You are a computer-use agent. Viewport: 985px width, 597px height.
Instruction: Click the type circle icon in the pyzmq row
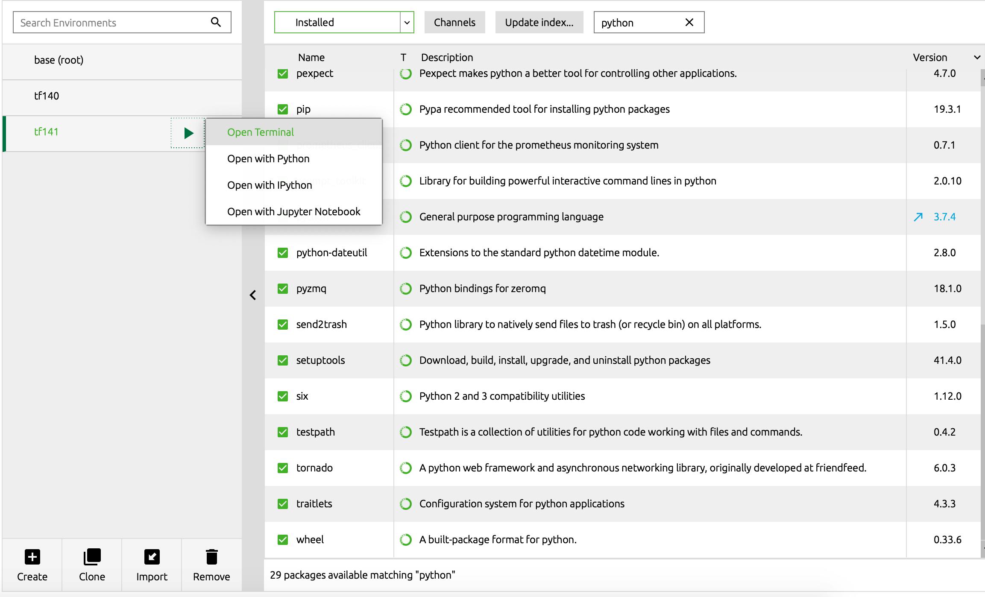point(406,289)
